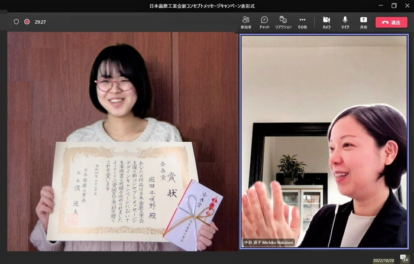This screenshot has height=264, width=414.
Task: Mute the microphone (マイク)
Action: 345,22
